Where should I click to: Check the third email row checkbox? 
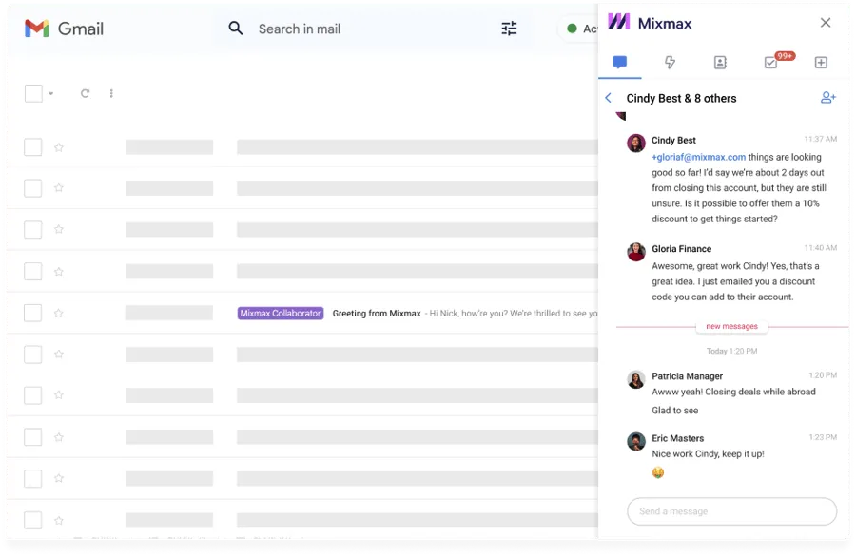click(32, 230)
